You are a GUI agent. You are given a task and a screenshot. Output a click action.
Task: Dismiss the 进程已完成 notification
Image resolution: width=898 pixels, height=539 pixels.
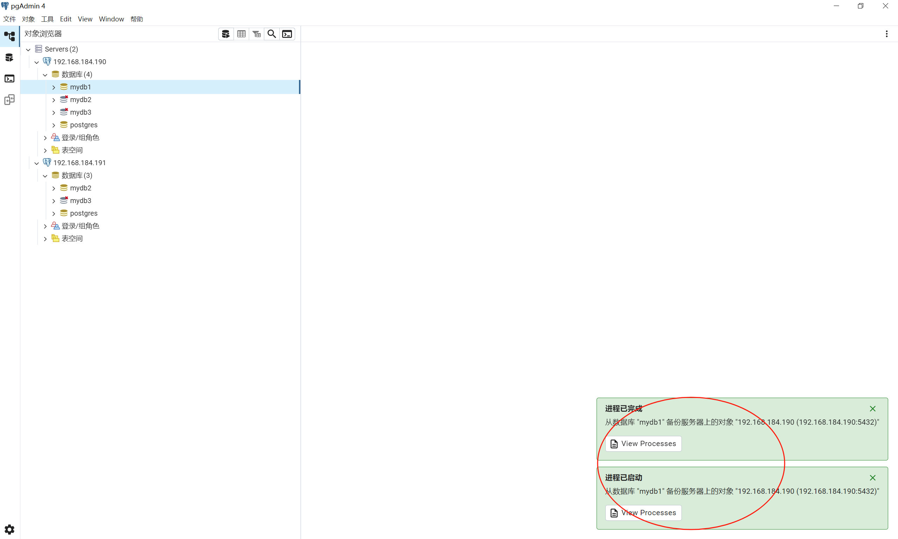872,409
